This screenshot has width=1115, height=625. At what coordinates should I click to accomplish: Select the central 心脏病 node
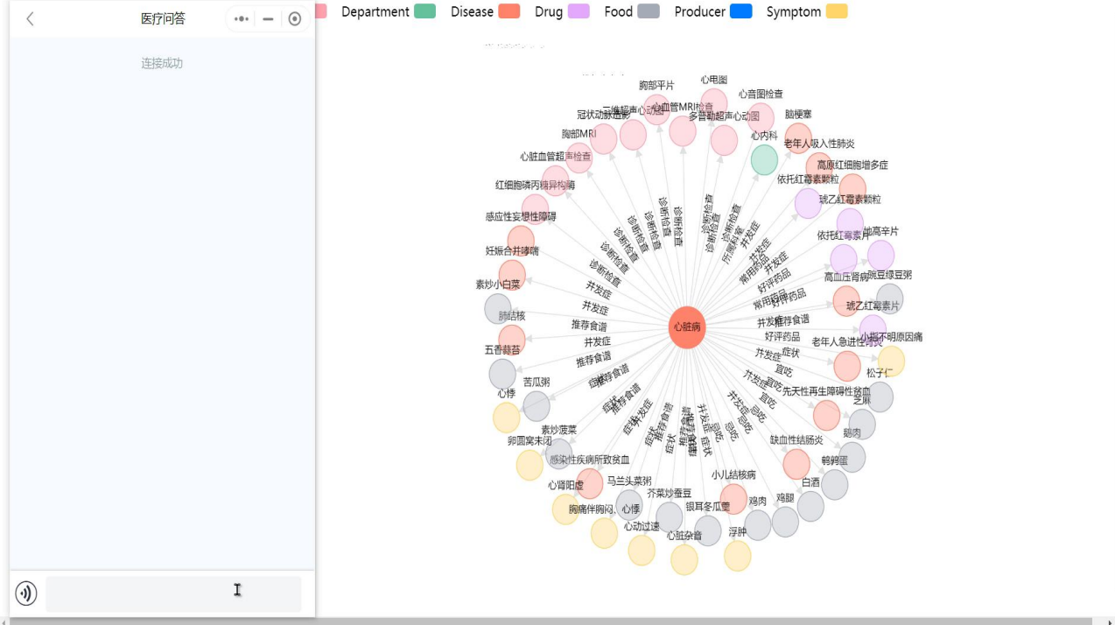coord(687,327)
